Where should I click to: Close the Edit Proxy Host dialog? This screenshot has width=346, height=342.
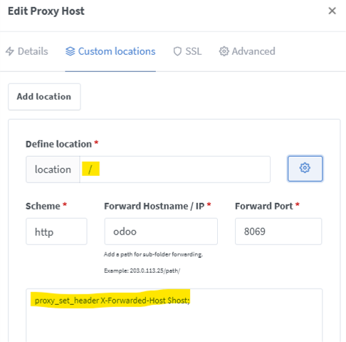(x=332, y=11)
